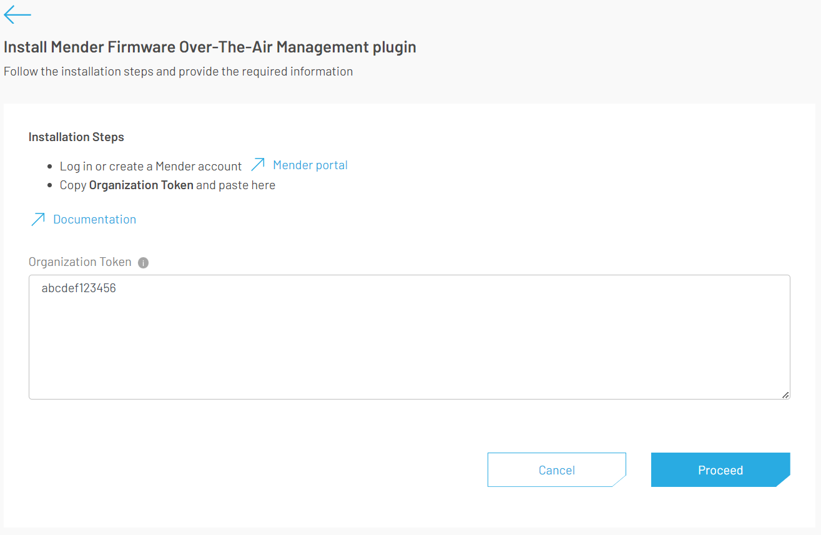
Task: Click inside the Organization Token text area
Action: (x=406, y=337)
